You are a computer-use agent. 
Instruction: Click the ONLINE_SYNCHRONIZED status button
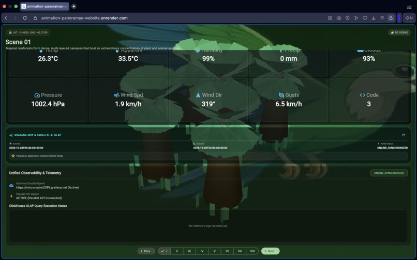[389, 173]
